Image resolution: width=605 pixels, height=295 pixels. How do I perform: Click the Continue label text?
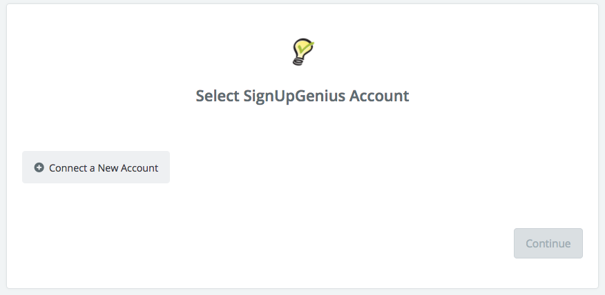[548, 243]
